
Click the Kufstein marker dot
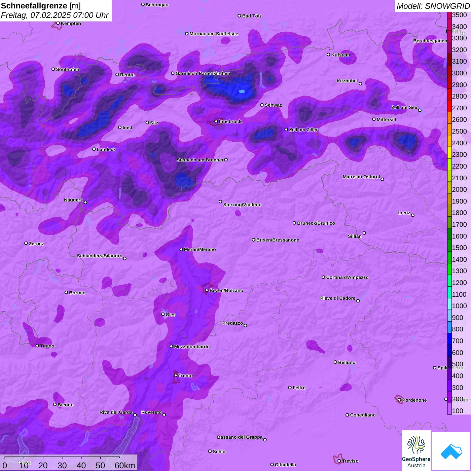(329, 55)
